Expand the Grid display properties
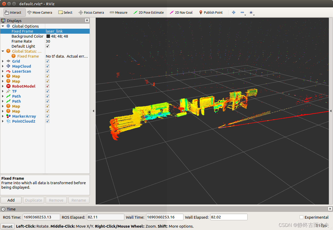The height and width of the screenshot is (230, 333). 3,61
